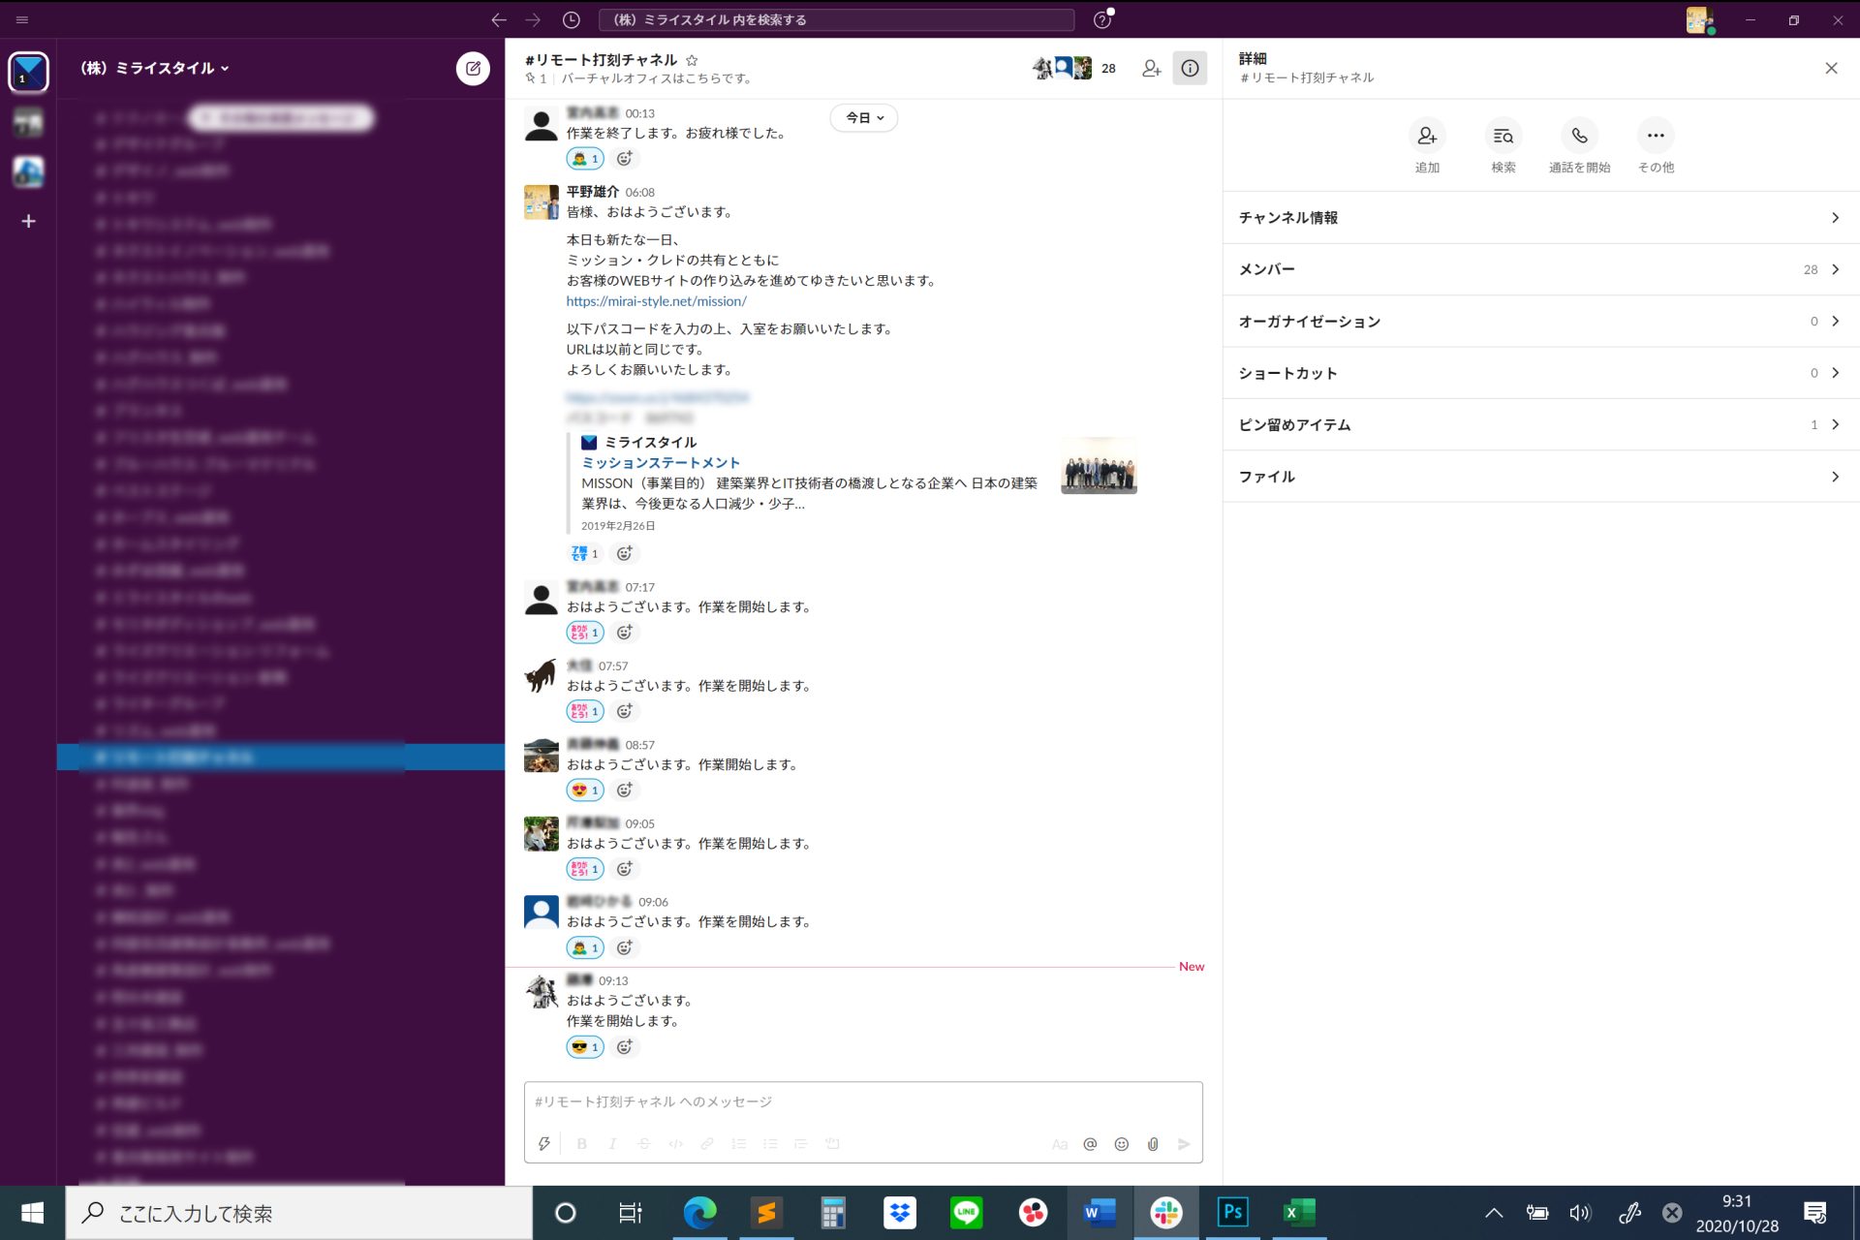The image size is (1860, 1240).
Task: Star the リモート打刻チャネル channel
Action: tap(692, 60)
